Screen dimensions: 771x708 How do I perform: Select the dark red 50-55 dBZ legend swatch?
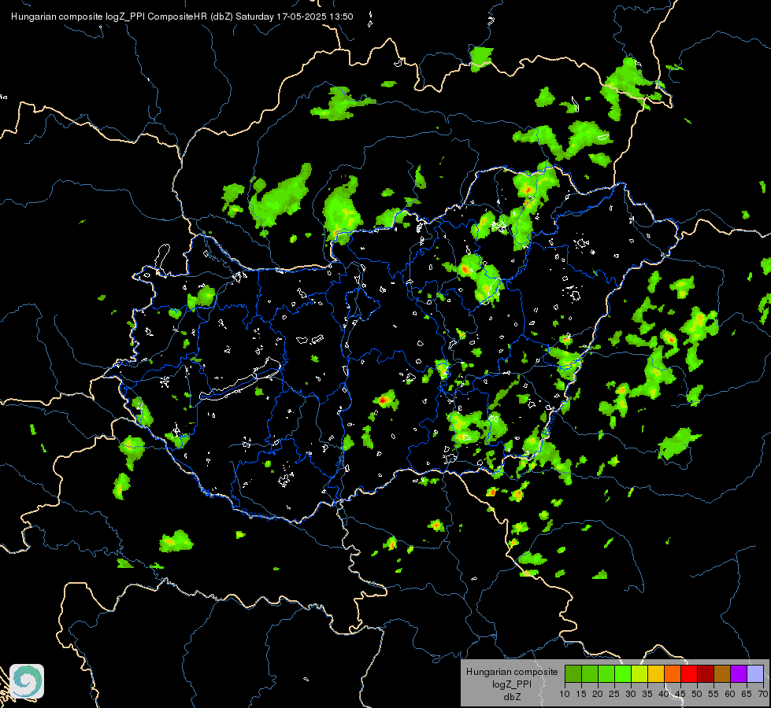[x=706, y=673]
